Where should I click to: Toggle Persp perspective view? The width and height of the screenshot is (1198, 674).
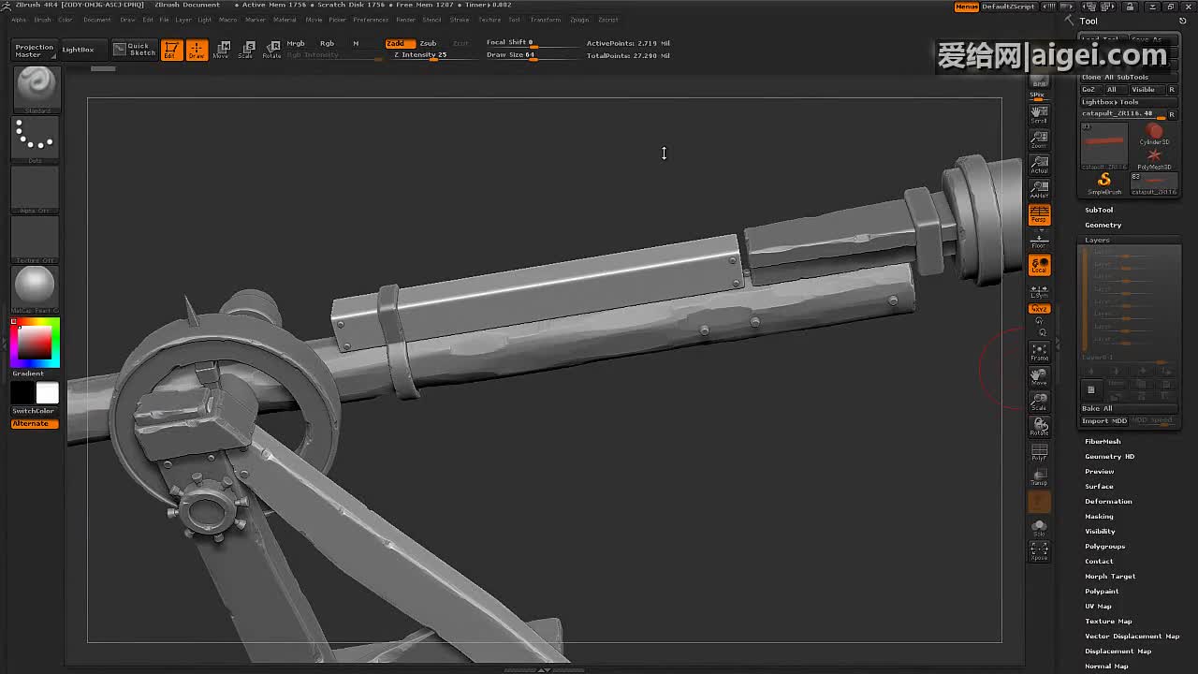pos(1039,215)
